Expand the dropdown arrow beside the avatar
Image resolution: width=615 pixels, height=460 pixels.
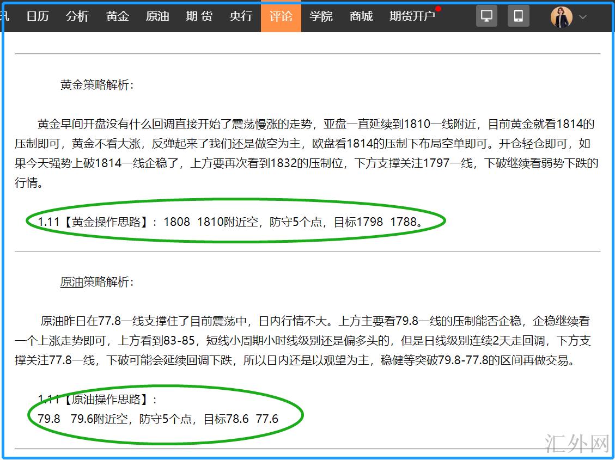[583, 17]
